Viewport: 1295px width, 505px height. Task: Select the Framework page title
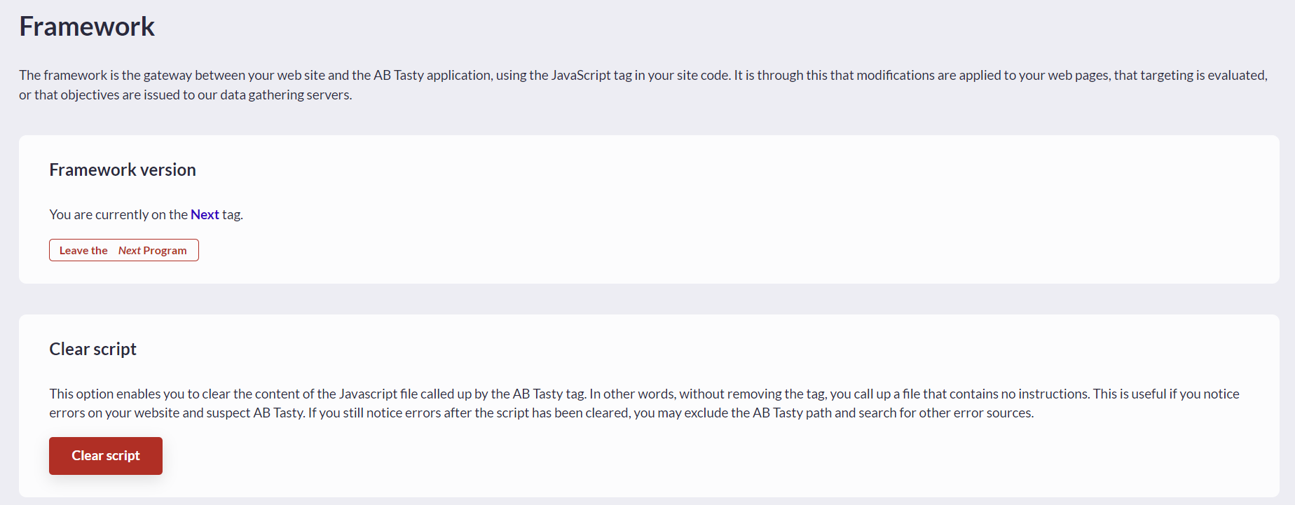point(87,27)
